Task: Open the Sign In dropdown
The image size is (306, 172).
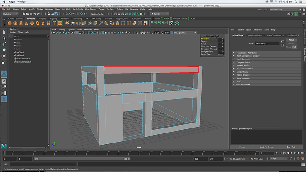Action: (x=160, y=14)
